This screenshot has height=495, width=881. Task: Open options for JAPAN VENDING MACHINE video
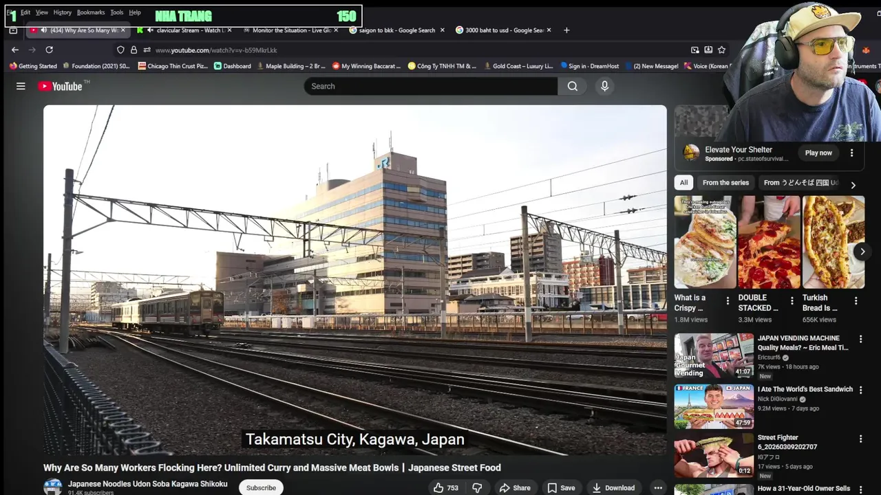(860, 339)
